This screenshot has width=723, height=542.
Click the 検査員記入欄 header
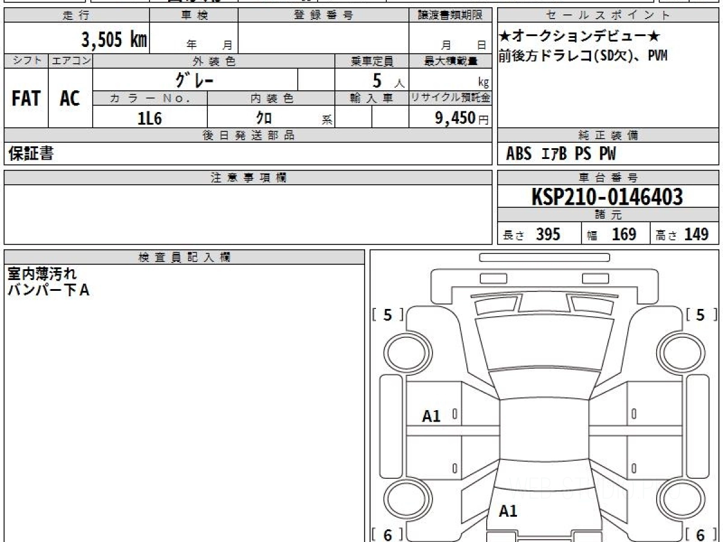(x=184, y=257)
